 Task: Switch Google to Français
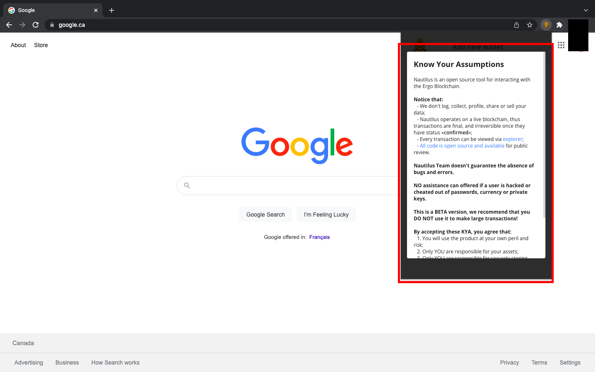pyautogui.click(x=319, y=237)
